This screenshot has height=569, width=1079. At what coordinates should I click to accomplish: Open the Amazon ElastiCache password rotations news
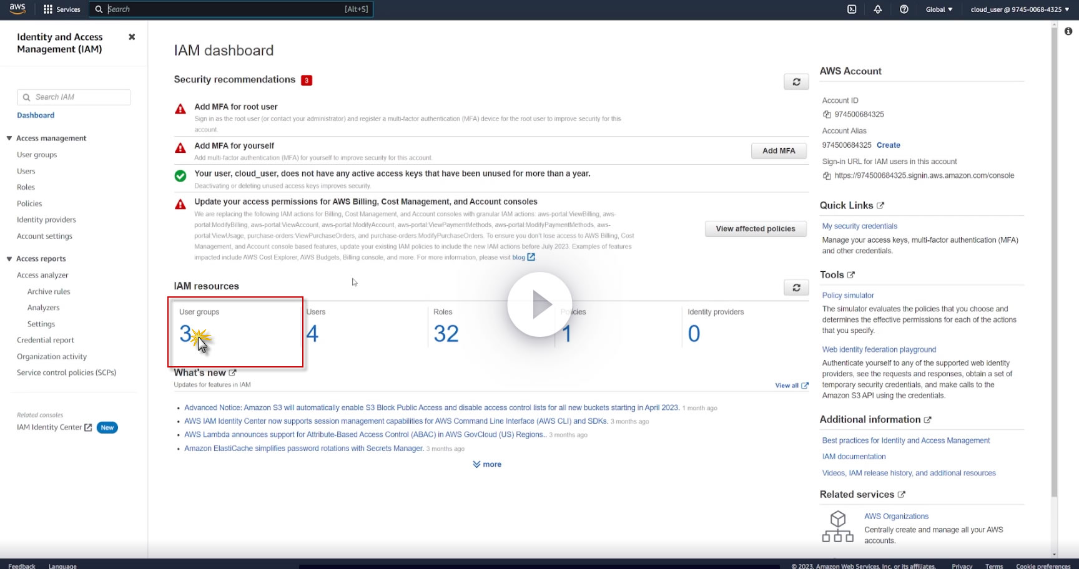pos(304,449)
